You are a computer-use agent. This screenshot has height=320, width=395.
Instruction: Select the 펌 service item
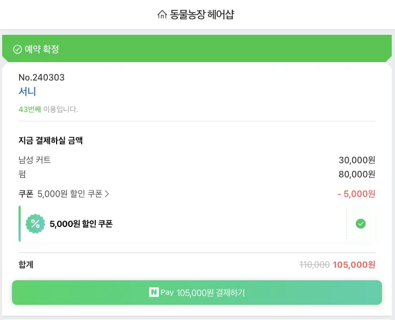tap(22, 174)
